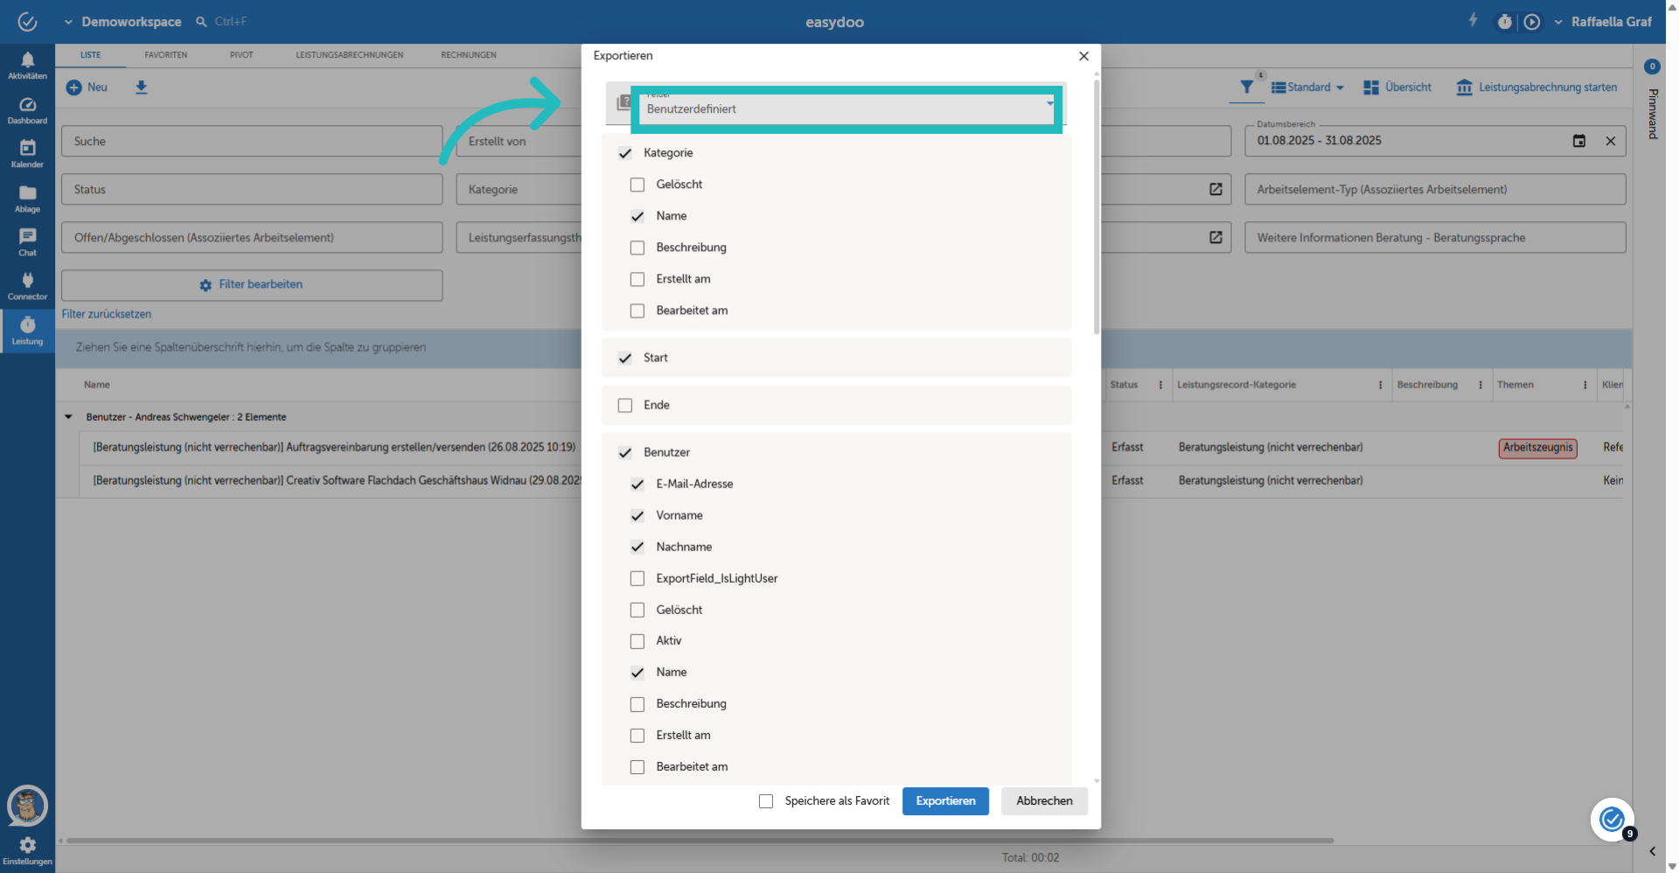Click the lightning bolt icon

1473,20
